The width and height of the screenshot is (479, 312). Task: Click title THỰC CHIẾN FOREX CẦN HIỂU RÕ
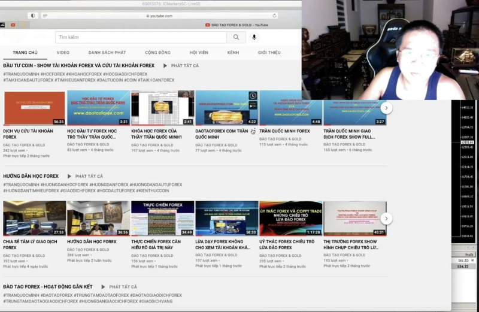pos(156,245)
